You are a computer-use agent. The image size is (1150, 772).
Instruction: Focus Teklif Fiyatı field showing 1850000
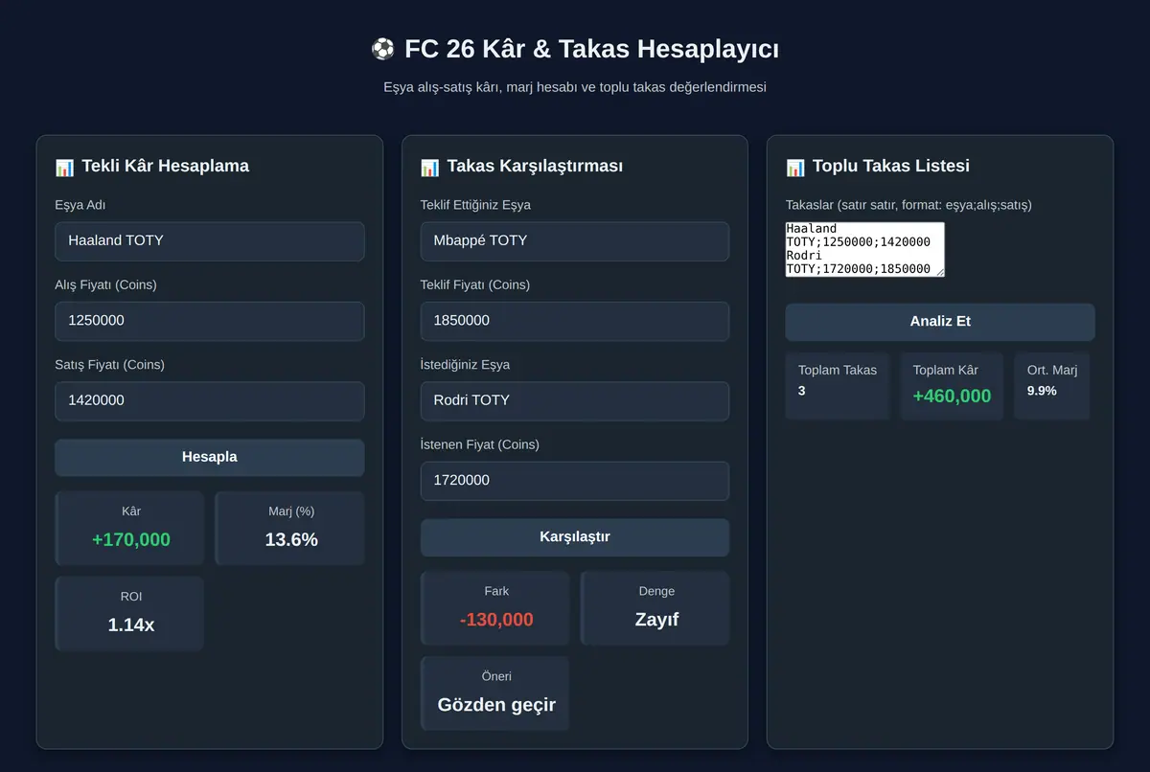point(575,321)
